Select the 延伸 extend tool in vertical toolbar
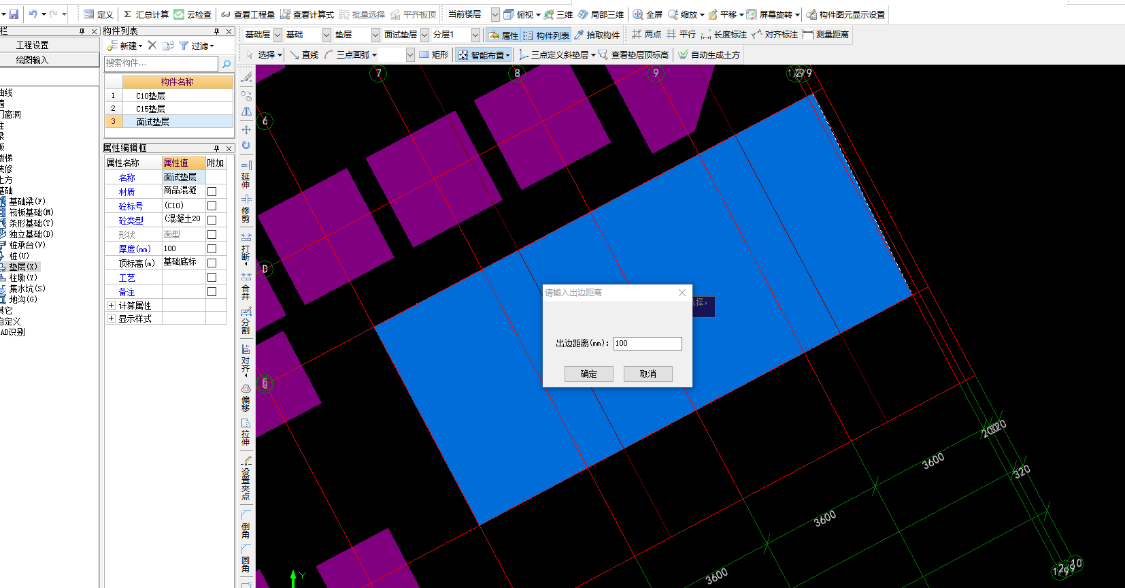 pos(246,174)
